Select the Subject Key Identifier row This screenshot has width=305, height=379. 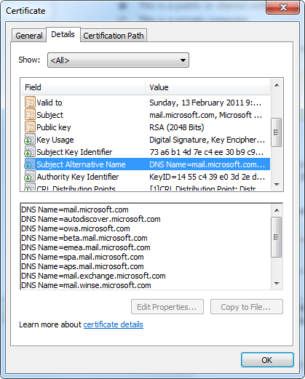pos(146,152)
